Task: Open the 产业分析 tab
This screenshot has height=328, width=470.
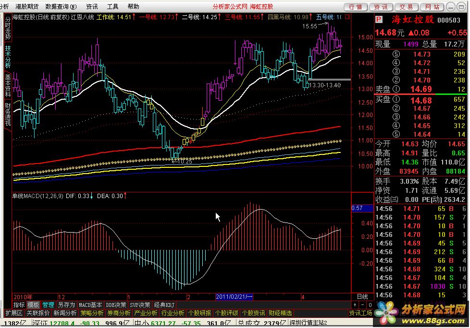Action: point(146,313)
